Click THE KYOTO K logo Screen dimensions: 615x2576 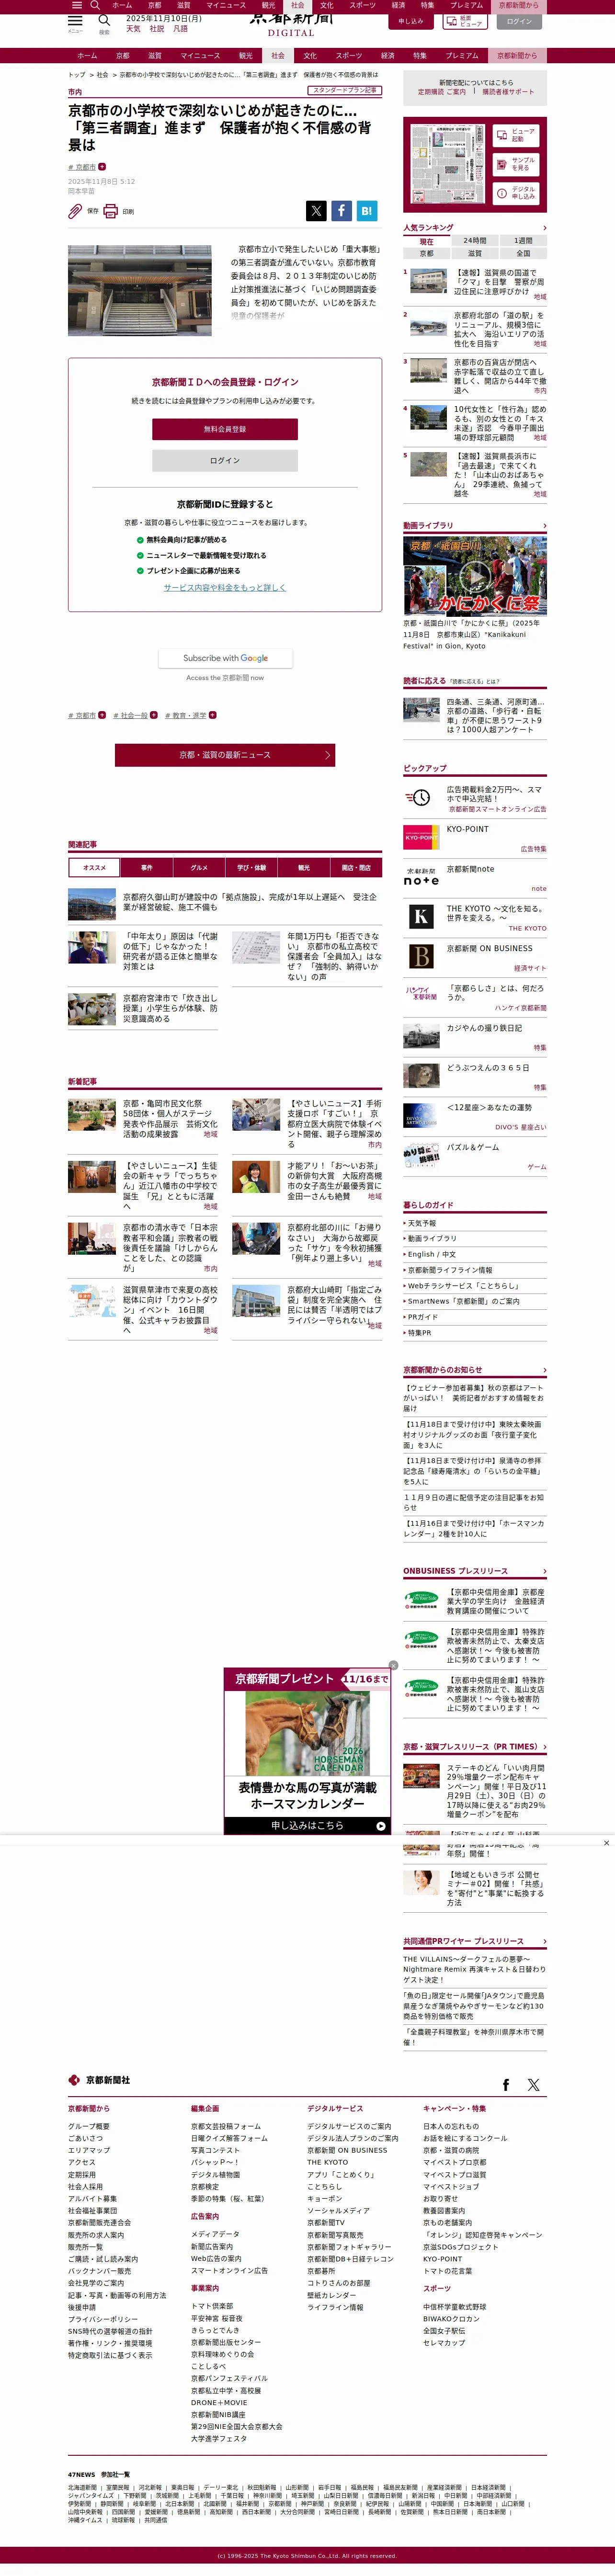(421, 916)
